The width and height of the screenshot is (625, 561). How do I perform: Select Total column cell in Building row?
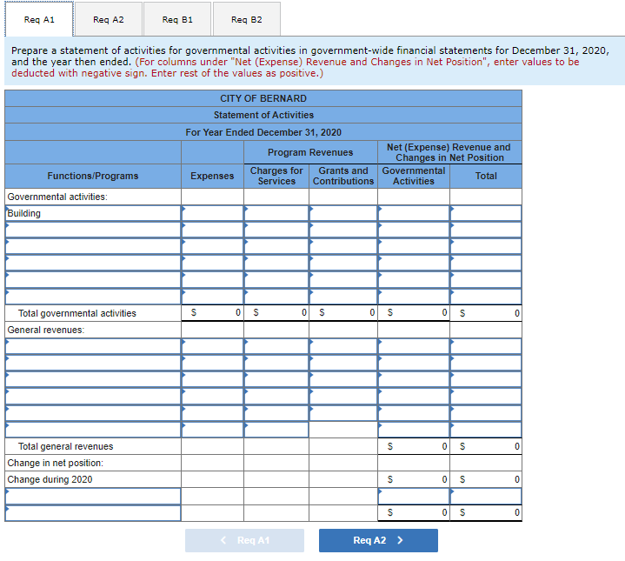(x=486, y=213)
